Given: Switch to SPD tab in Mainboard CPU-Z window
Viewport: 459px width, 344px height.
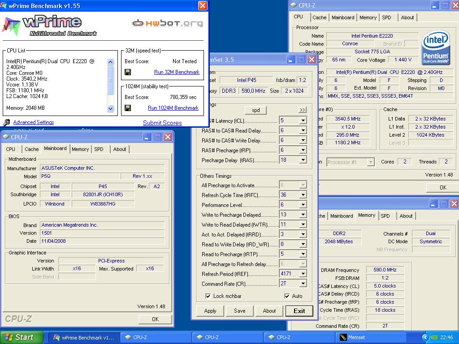Looking at the screenshot, I should (99, 149).
